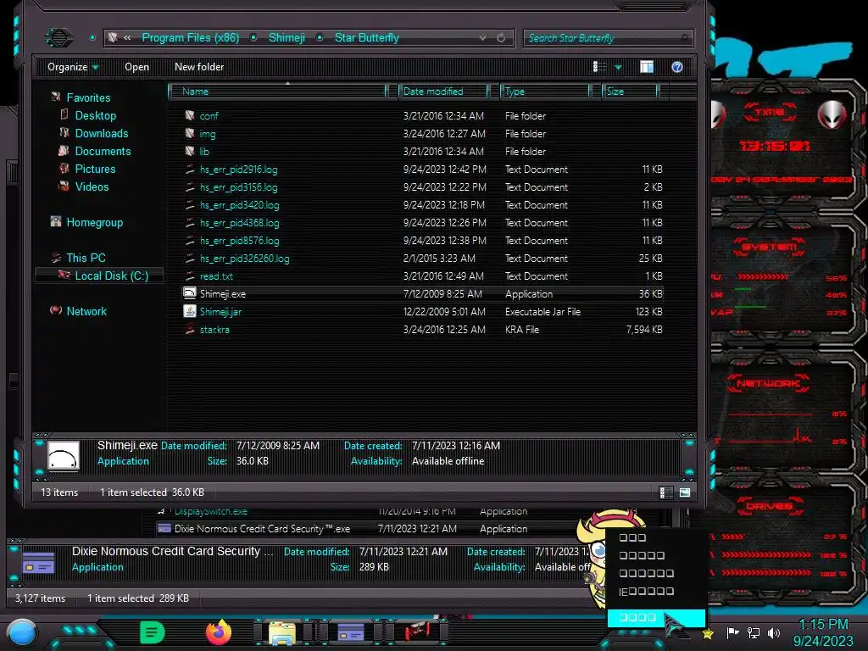
Task: Click the Star Butterfly breadcrumb
Action: pyautogui.click(x=366, y=37)
